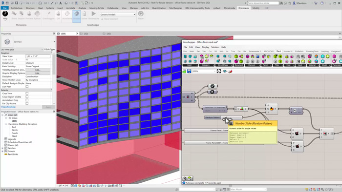Viewport: 342px width, 192px height.
Task: Click the Wireframe preview icon in the ribbon
Action: coord(67,14)
